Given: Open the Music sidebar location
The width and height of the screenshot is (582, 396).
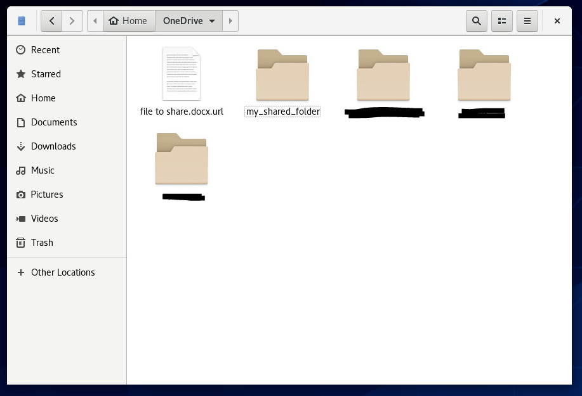Looking at the screenshot, I should [x=43, y=170].
